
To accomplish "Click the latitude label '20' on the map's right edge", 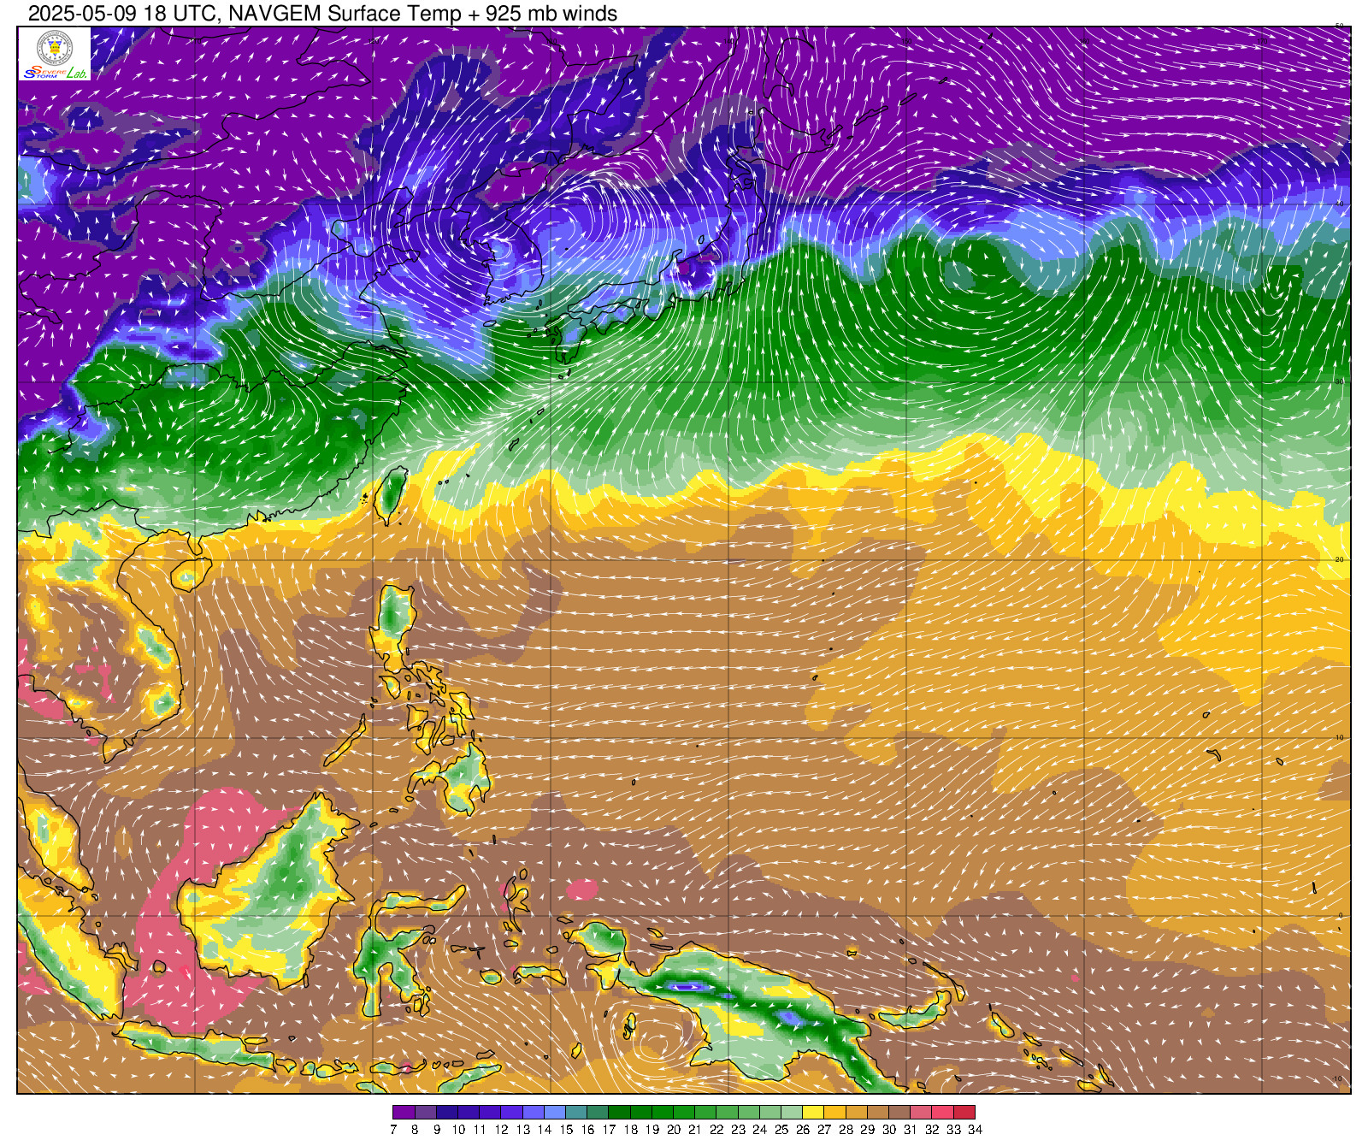I will (x=1339, y=559).
